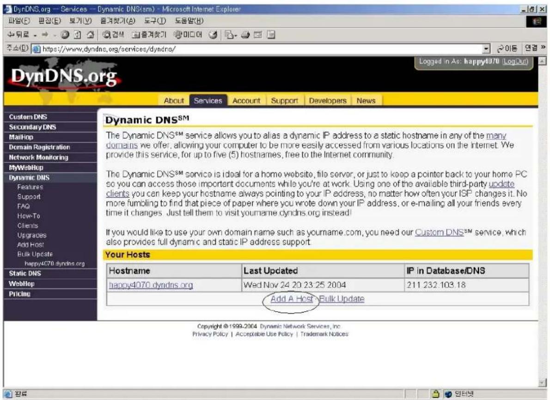The image size is (550, 400).
Task: Open the Help (도움말) menu
Action: point(189,21)
